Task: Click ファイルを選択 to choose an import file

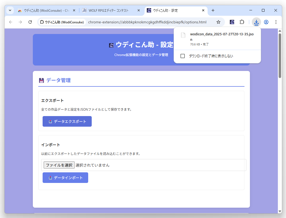Action: tap(59, 165)
